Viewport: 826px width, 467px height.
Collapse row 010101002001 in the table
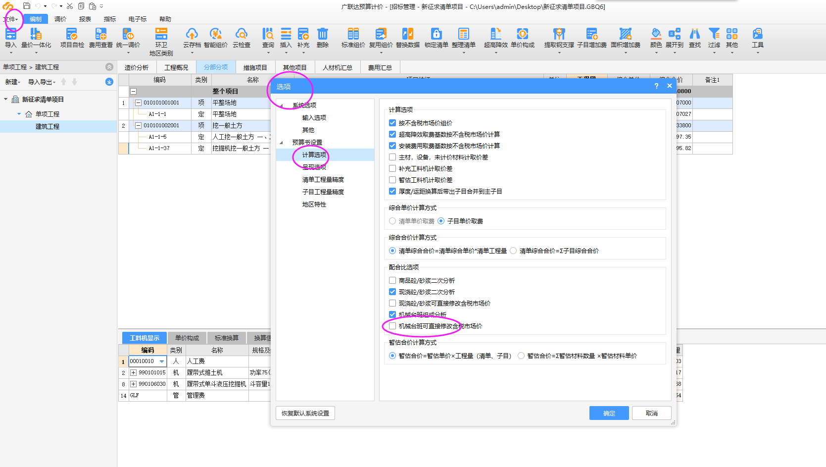click(x=139, y=125)
